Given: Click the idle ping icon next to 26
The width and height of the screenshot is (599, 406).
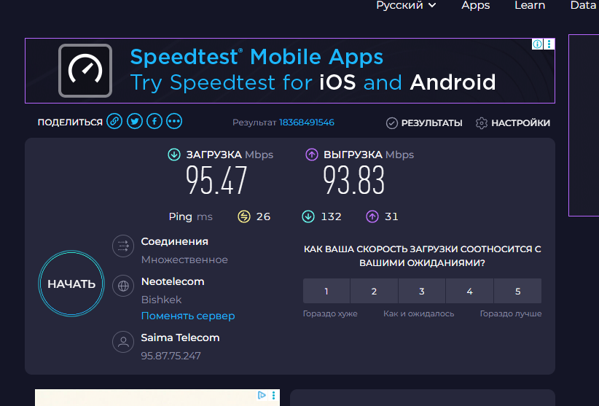Looking at the screenshot, I should 244,216.
